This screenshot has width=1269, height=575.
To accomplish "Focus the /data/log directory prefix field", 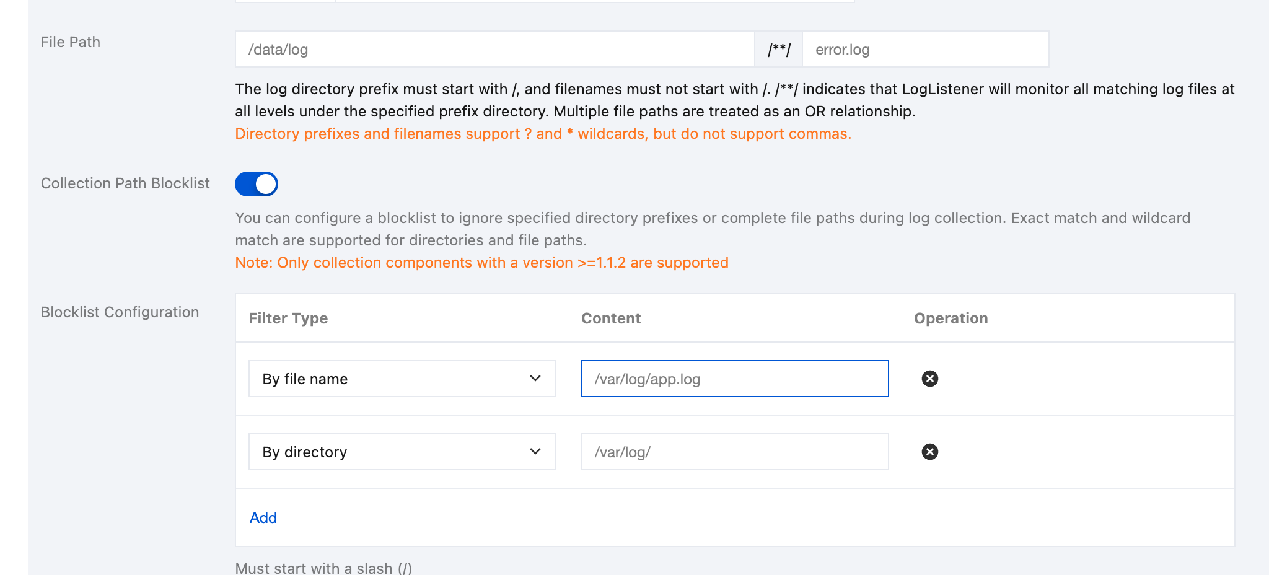I will tap(494, 50).
